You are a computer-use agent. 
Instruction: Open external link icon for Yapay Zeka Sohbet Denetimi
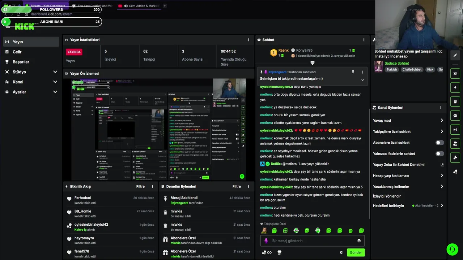point(442,165)
